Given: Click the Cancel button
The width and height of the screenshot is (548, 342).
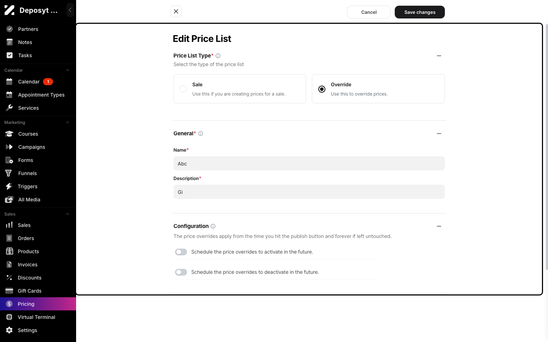Looking at the screenshot, I should (369, 12).
